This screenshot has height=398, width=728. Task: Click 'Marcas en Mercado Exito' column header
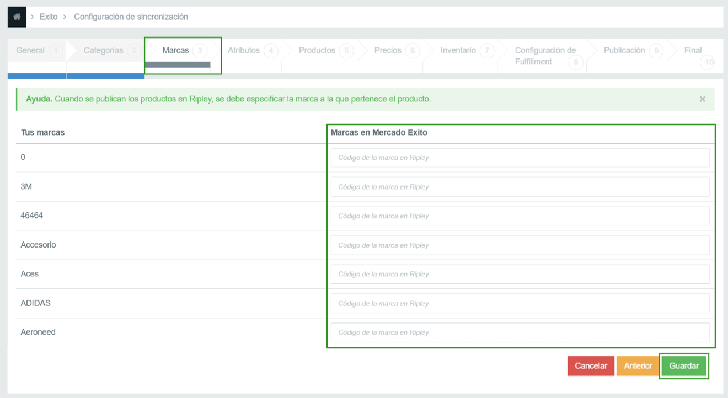coord(379,132)
